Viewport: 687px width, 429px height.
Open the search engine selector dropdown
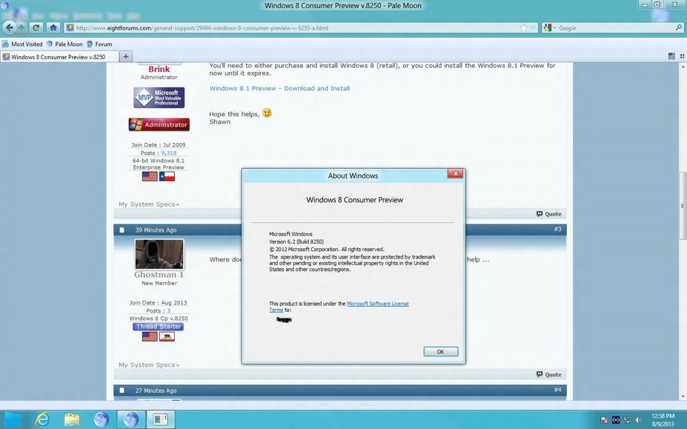[x=550, y=27]
